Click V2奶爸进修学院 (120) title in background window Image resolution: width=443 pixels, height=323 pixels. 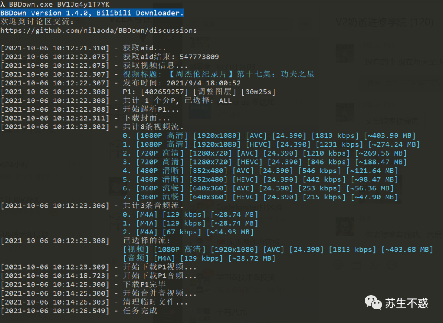click(384, 22)
